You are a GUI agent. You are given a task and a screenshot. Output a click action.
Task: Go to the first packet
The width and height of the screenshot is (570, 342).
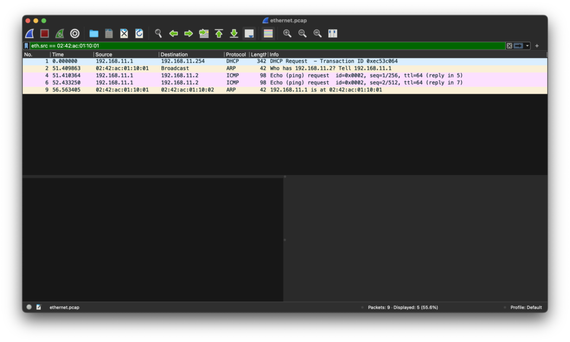coord(219,33)
